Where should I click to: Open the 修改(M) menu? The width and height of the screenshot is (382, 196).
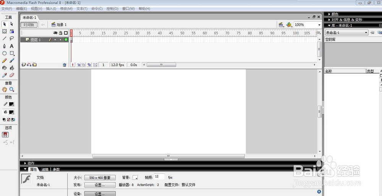(x=66, y=8)
